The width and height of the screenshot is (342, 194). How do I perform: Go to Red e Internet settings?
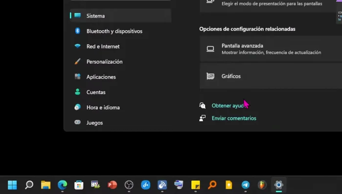121,46
